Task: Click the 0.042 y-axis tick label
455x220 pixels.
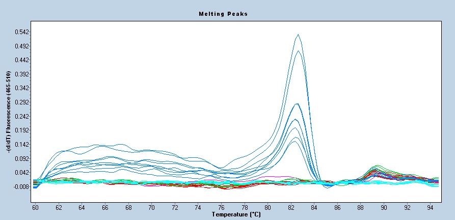Action: [x=22, y=173]
